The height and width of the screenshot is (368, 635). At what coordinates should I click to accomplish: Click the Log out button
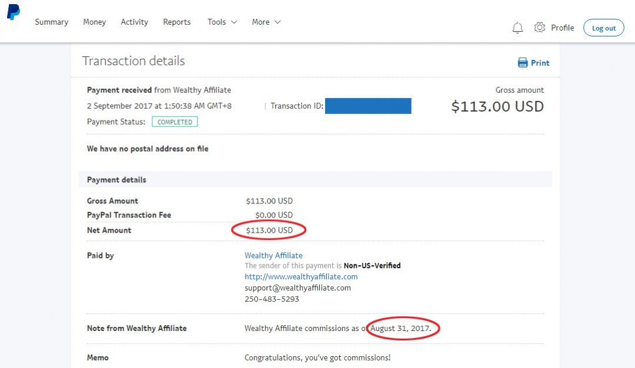click(x=603, y=28)
